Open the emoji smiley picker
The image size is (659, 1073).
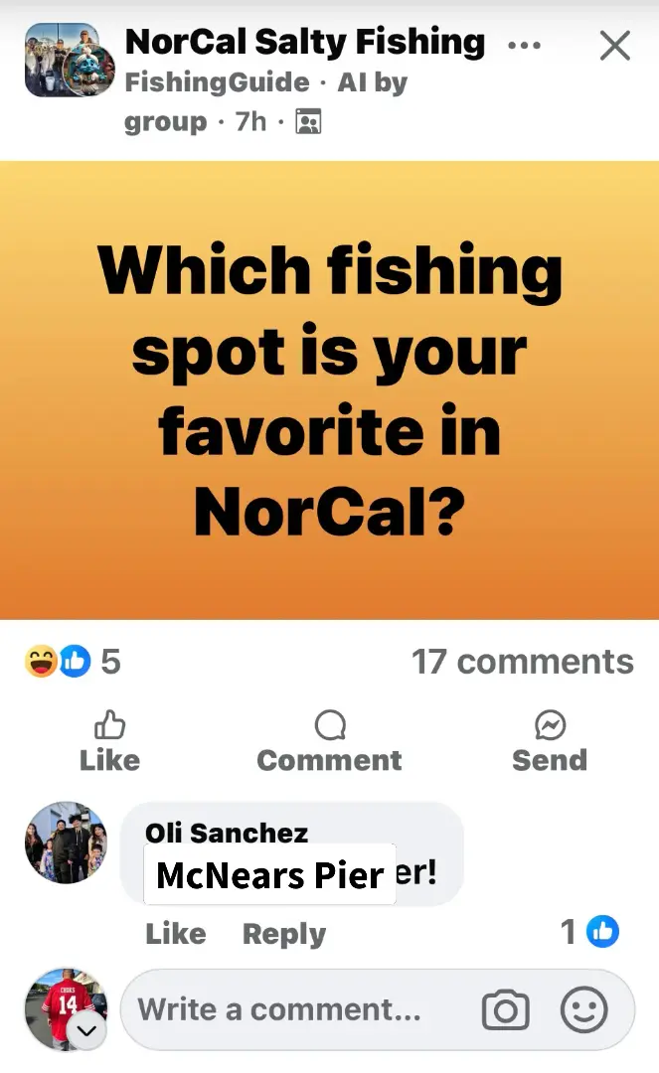[x=584, y=1010]
